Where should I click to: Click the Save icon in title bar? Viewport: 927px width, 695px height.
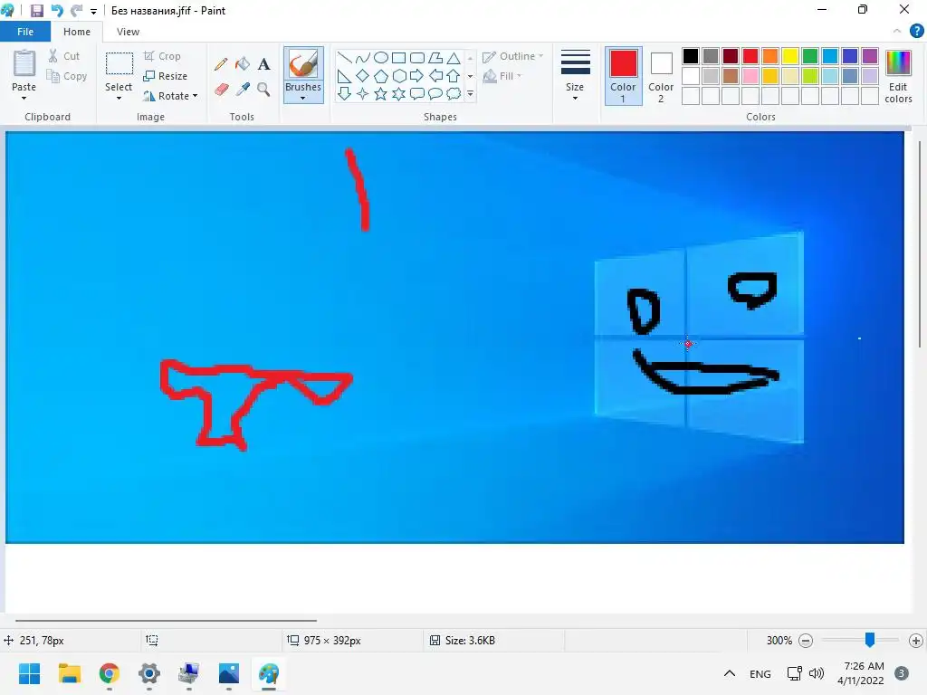pyautogui.click(x=36, y=11)
